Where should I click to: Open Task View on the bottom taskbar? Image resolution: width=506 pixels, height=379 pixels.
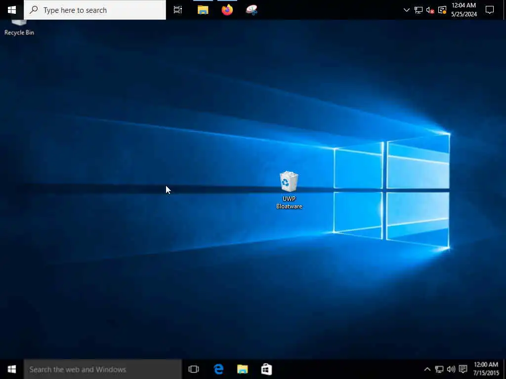coord(194,369)
